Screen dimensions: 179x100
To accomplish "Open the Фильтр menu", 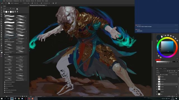I will click(32, 1).
